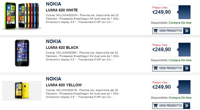Image resolution: width=200 pixels, height=110 pixels.
Task: Click double-arrow icon for Lumia 620 White
Action: click(x=187, y=31)
